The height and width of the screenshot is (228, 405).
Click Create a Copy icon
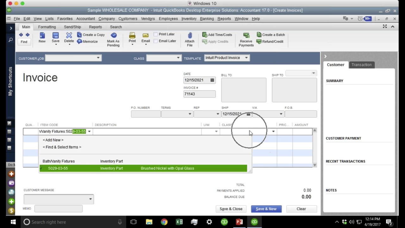point(79,35)
